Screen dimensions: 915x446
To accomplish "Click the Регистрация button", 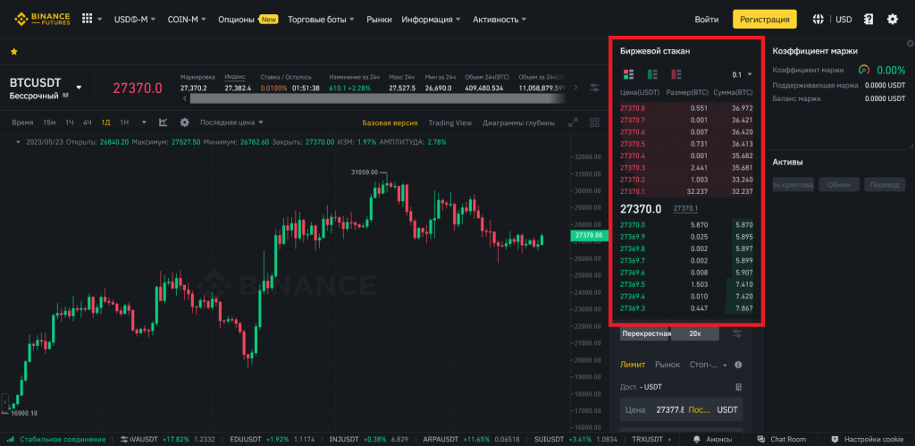I will [x=765, y=20].
